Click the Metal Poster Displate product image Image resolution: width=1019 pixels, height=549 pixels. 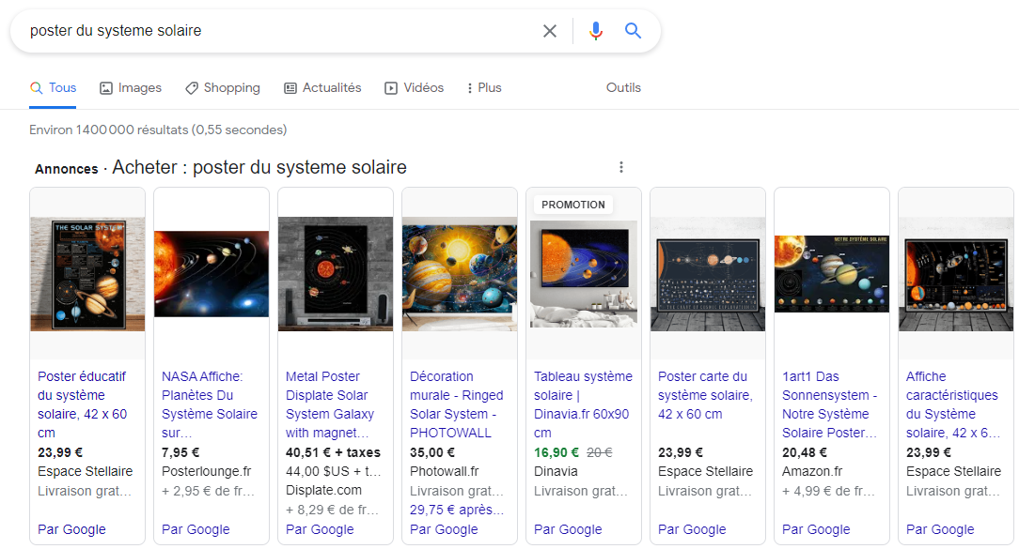point(336,273)
